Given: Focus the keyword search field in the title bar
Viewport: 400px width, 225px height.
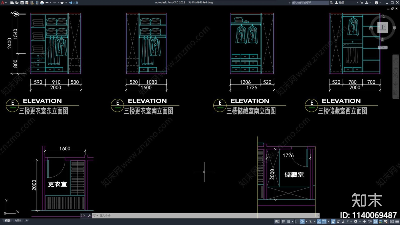Looking at the screenshot, I should [310, 2].
